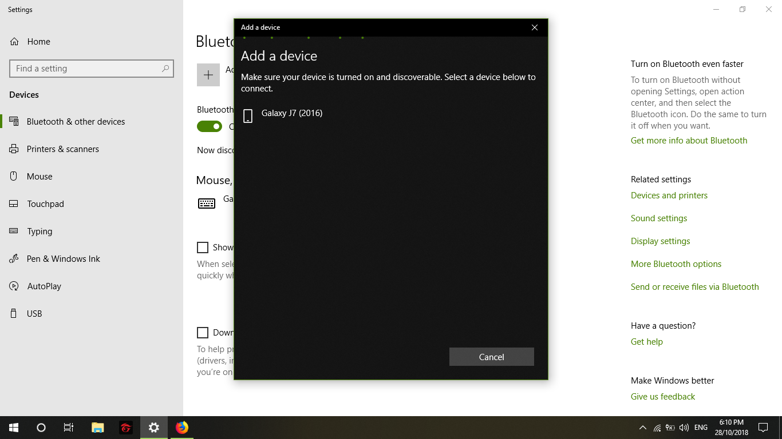The image size is (782, 439).
Task: Cancel the Add a device dialog
Action: (x=492, y=357)
